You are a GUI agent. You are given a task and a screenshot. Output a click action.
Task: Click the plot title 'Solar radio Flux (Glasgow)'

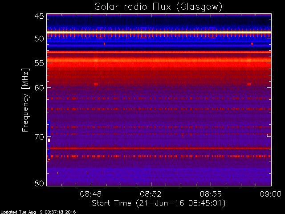point(159,7)
